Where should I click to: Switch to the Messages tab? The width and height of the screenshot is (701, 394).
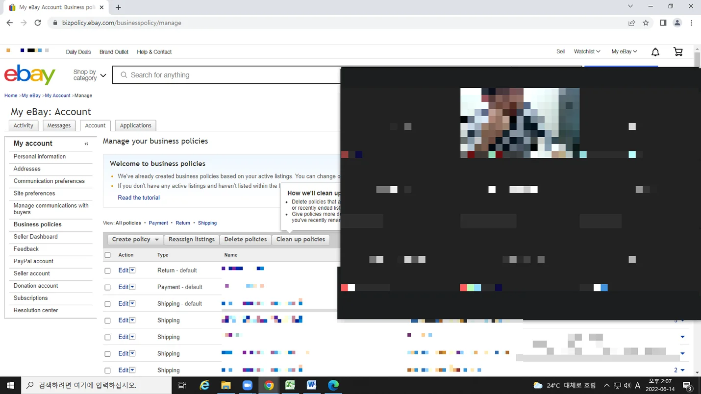[x=59, y=125]
